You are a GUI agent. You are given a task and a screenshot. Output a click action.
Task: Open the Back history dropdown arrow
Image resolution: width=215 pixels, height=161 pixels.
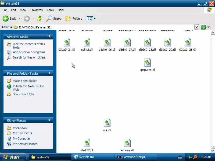tap(19, 19)
